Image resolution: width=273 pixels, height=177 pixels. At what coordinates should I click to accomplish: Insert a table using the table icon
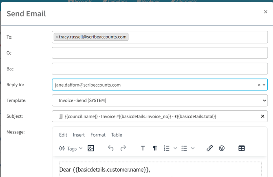pyautogui.click(x=242, y=149)
